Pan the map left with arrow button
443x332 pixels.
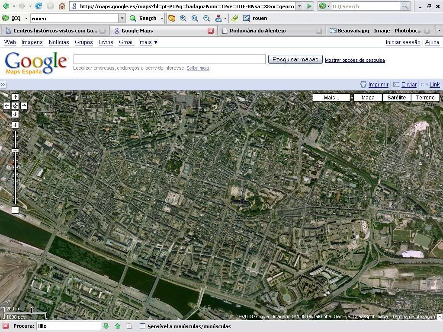click(x=6, y=105)
